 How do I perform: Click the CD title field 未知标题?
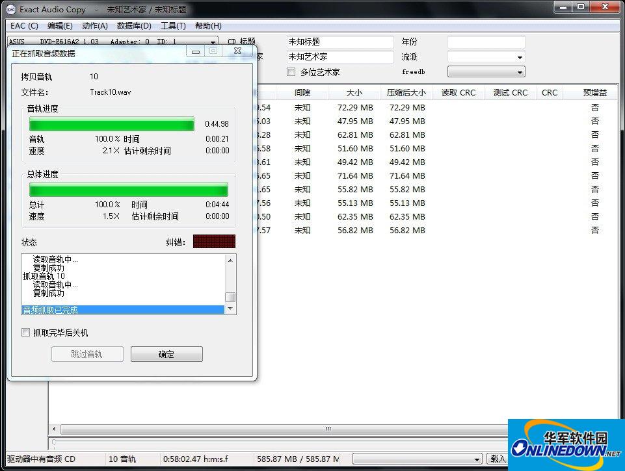[340, 42]
